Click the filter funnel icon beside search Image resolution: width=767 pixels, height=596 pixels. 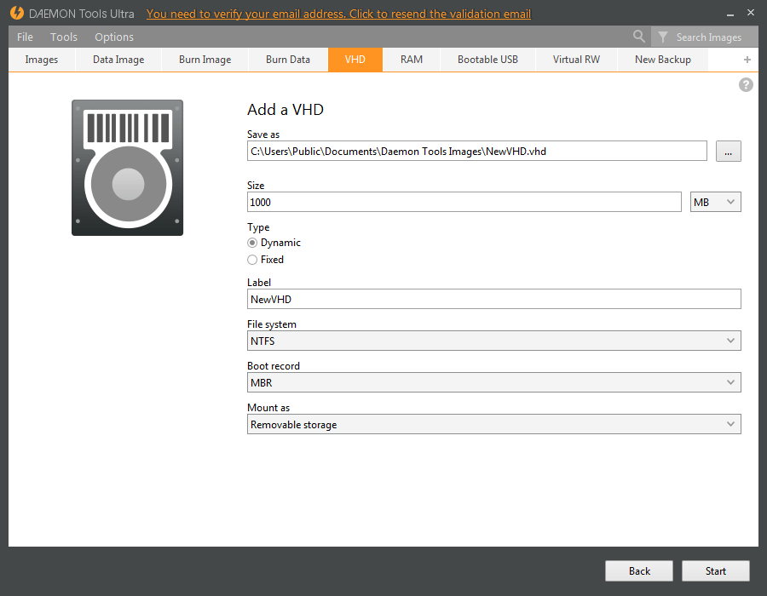(x=663, y=37)
